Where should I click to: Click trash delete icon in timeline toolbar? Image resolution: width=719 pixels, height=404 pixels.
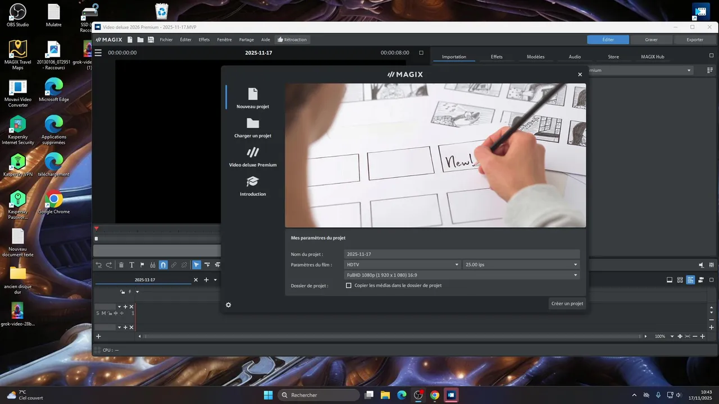[121, 265]
